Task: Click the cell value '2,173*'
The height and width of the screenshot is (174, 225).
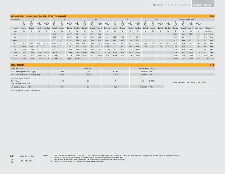Action: 47,46
